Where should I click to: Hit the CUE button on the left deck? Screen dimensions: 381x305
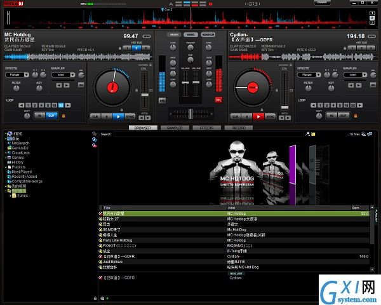95,117
